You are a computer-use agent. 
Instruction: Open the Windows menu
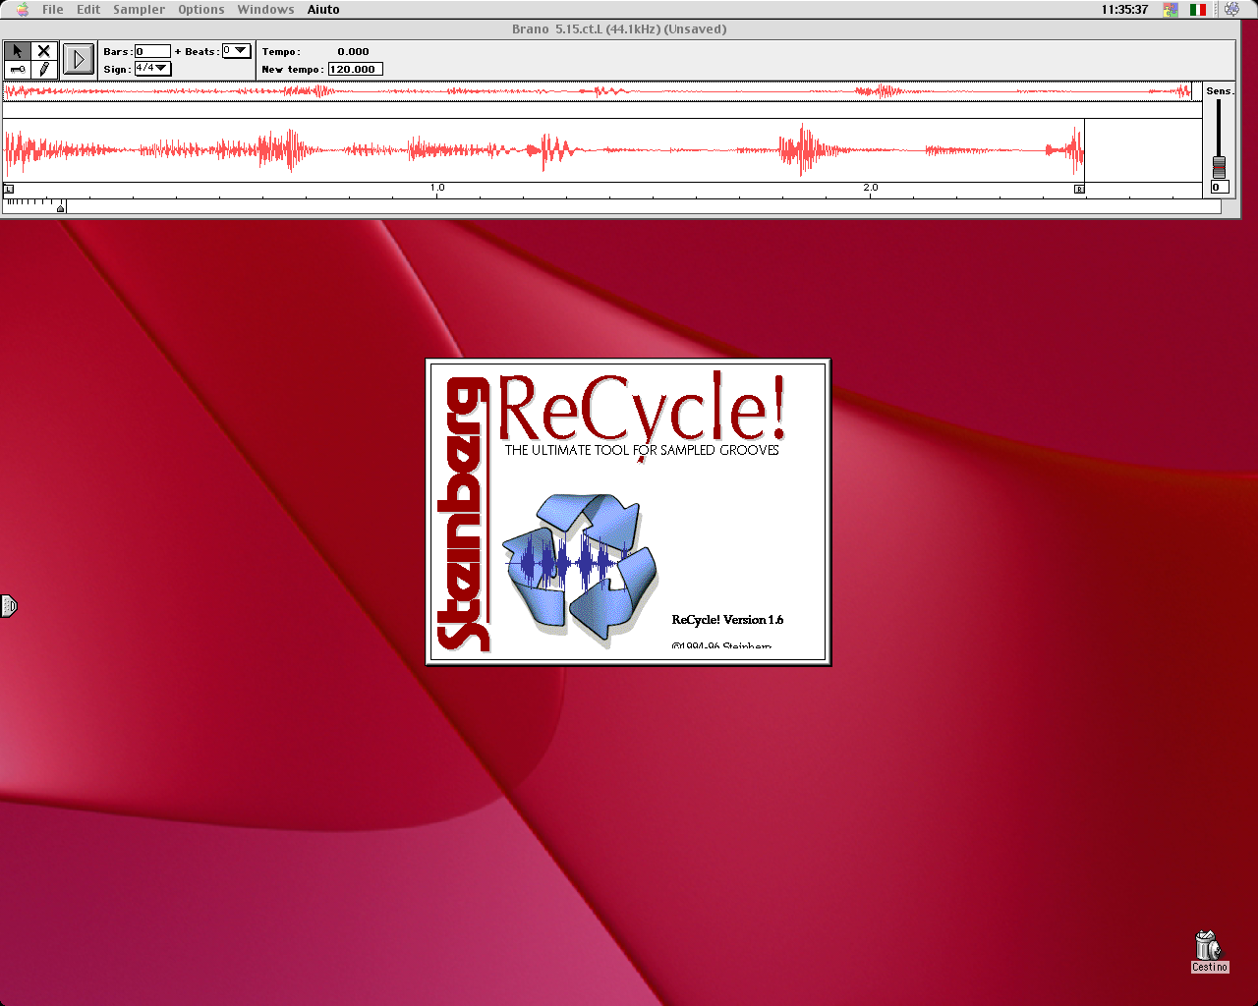pyautogui.click(x=265, y=9)
